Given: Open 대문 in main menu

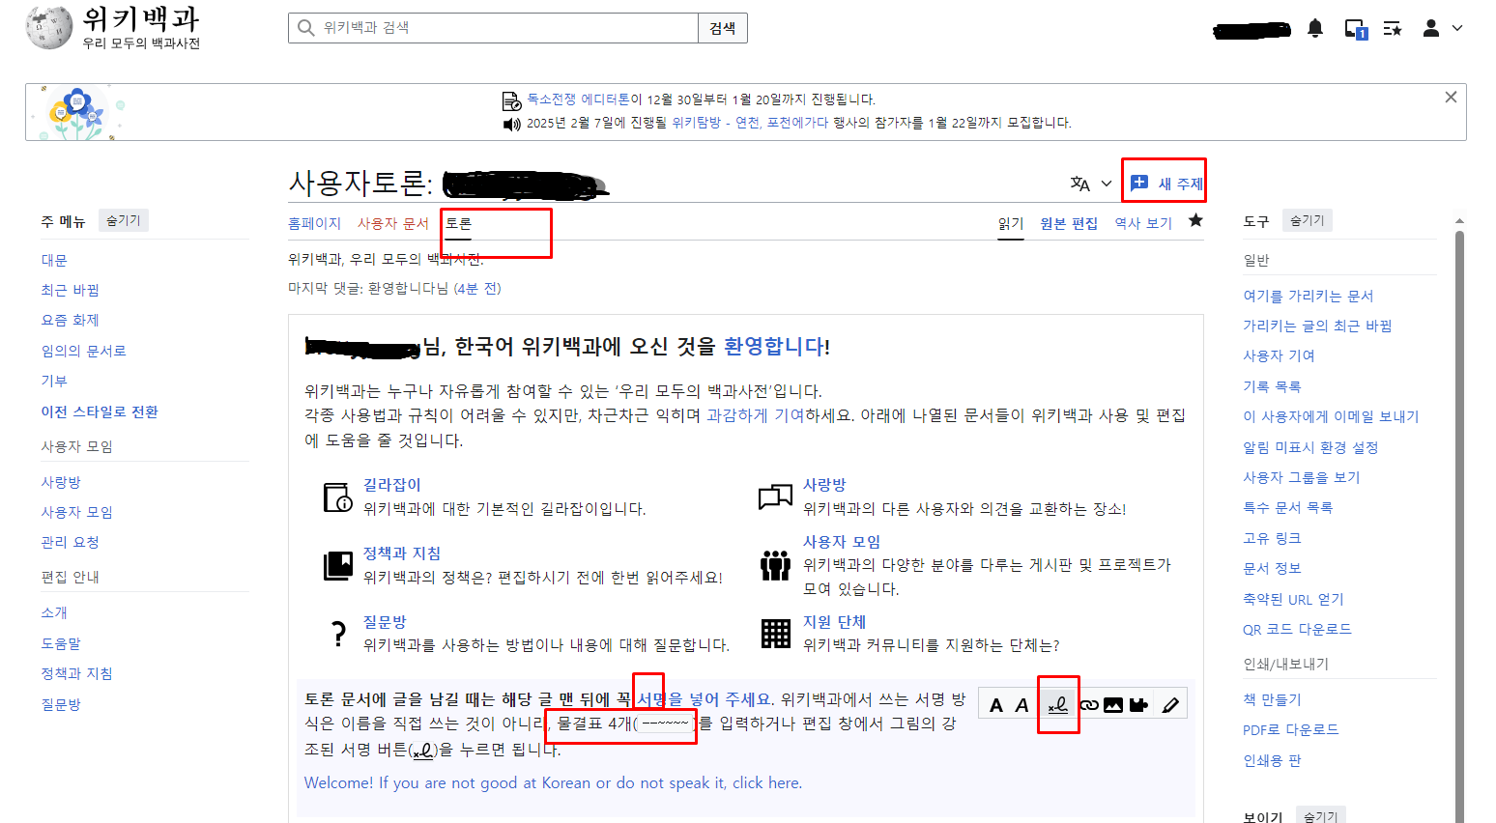Looking at the screenshot, I should pos(54,260).
